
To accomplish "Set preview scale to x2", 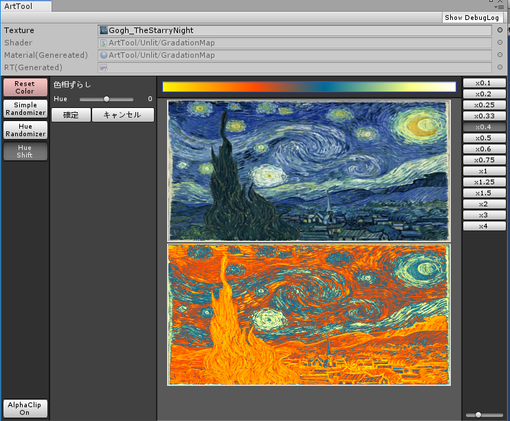I will point(484,204).
